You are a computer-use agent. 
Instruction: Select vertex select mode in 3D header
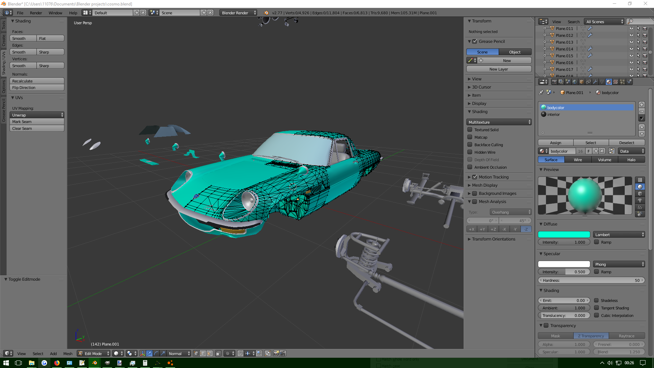click(x=196, y=353)
